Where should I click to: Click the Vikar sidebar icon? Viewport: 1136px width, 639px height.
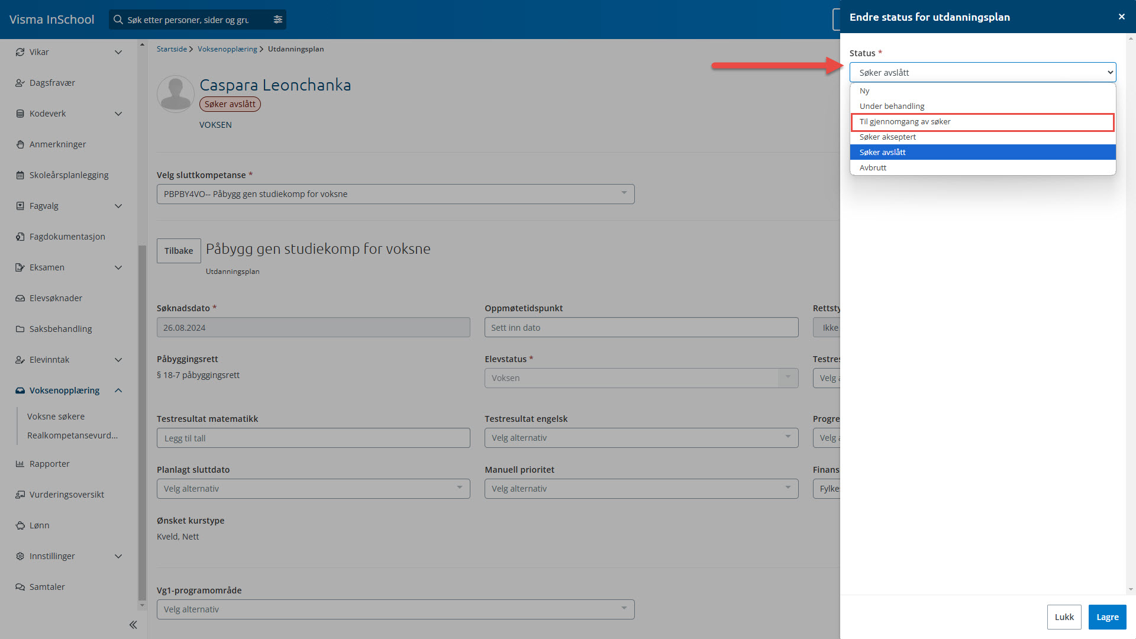click(x=20, y=52)
